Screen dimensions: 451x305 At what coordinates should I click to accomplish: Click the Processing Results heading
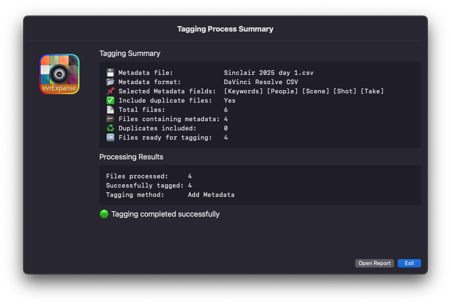point(131,157)
